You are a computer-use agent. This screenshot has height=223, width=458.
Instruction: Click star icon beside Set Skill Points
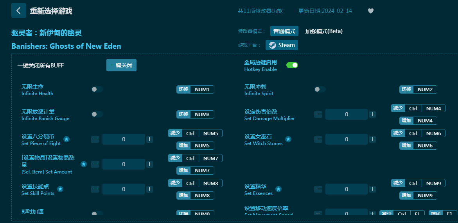(60, 189)
